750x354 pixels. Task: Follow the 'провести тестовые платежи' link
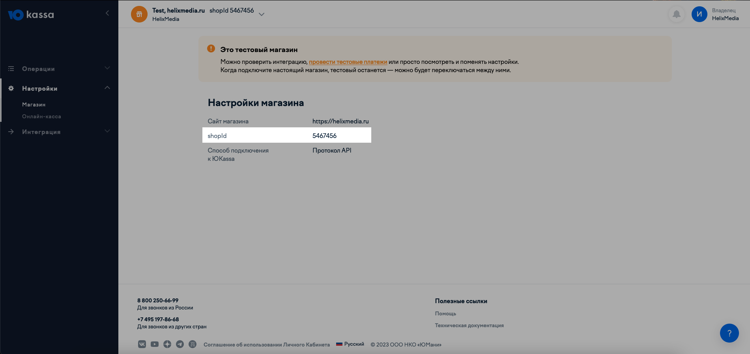(x=348, y=62)
